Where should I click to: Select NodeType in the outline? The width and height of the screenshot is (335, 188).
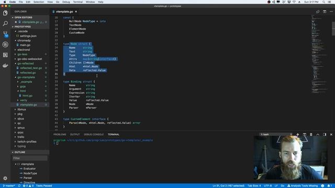tap(30, 173)
